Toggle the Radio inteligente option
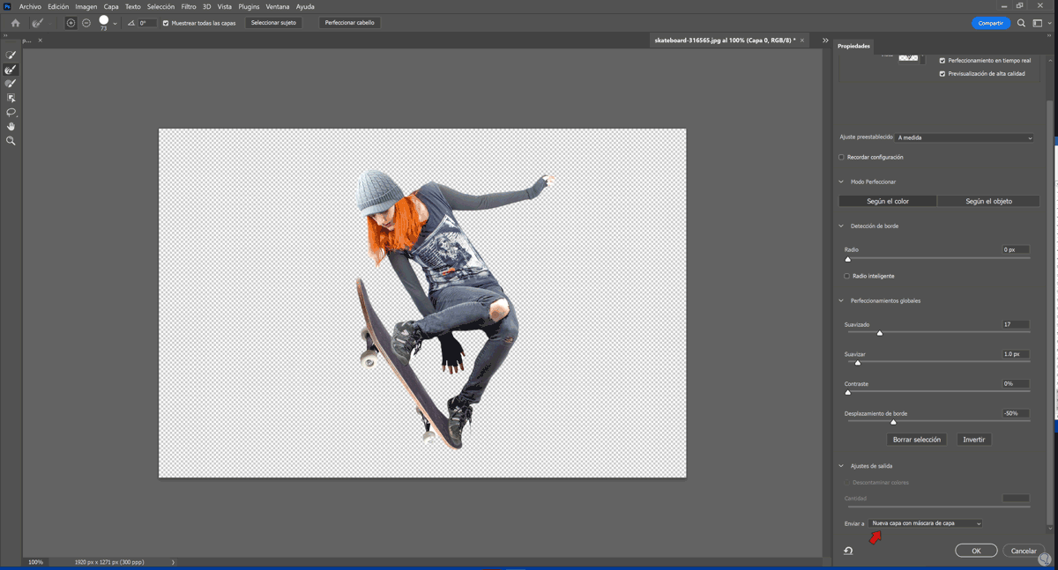This screenshot has height=570, width=1058. [847, 276]
